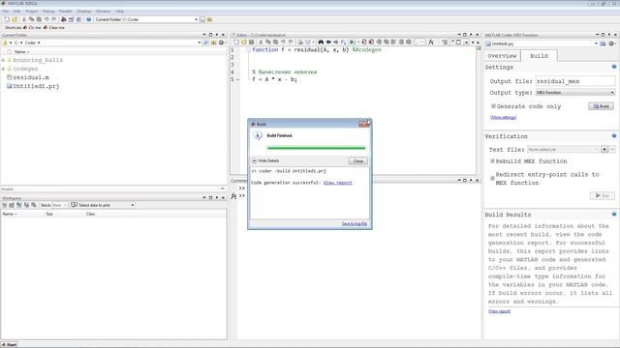Image resolution: width=620 pixels, height=348 pixels.
Task: Toggle Redirect entry-point calls checkbox
Action: [x=493, y=178]
